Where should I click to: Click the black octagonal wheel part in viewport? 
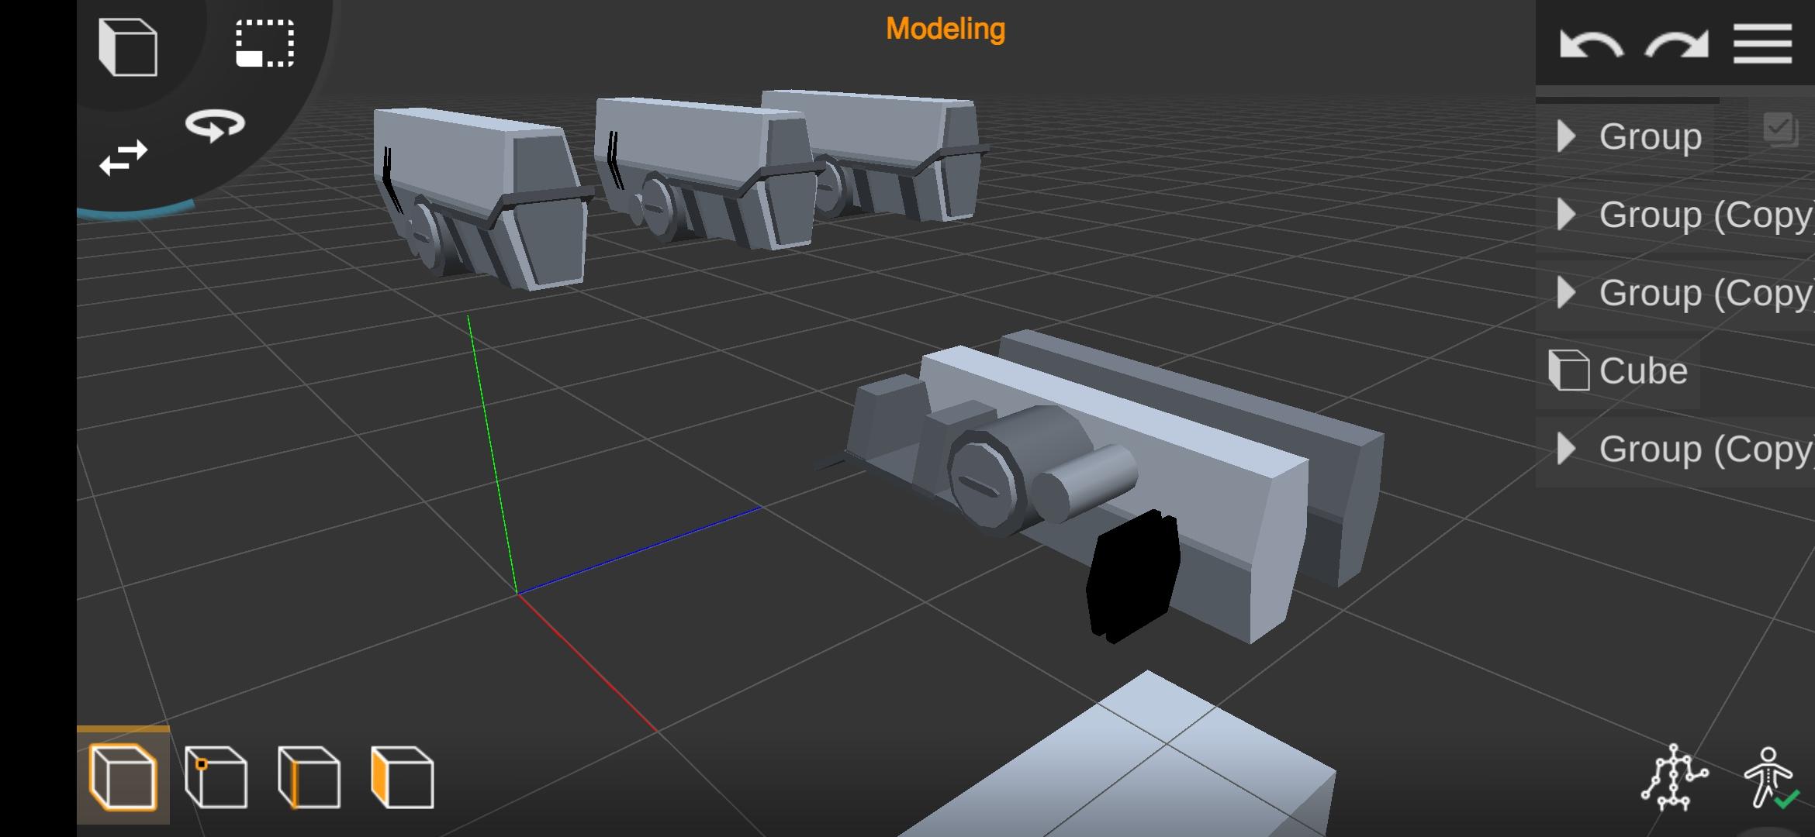pyautogui.click(x=1132, y=575)
